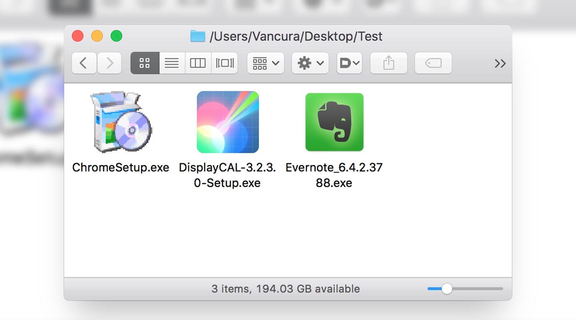Click the folder proxy icon in title bar
Viewport: 576px width, 320px height.
click(x=198, y=36)
